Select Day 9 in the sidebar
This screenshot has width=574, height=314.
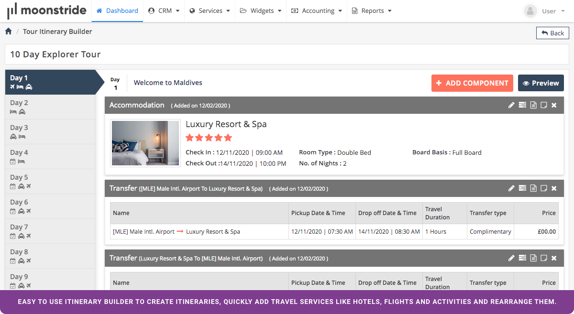[x=50, y=280]
